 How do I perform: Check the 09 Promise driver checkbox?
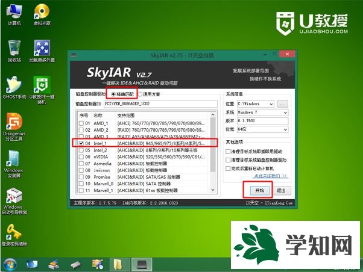tap(81, 177)
